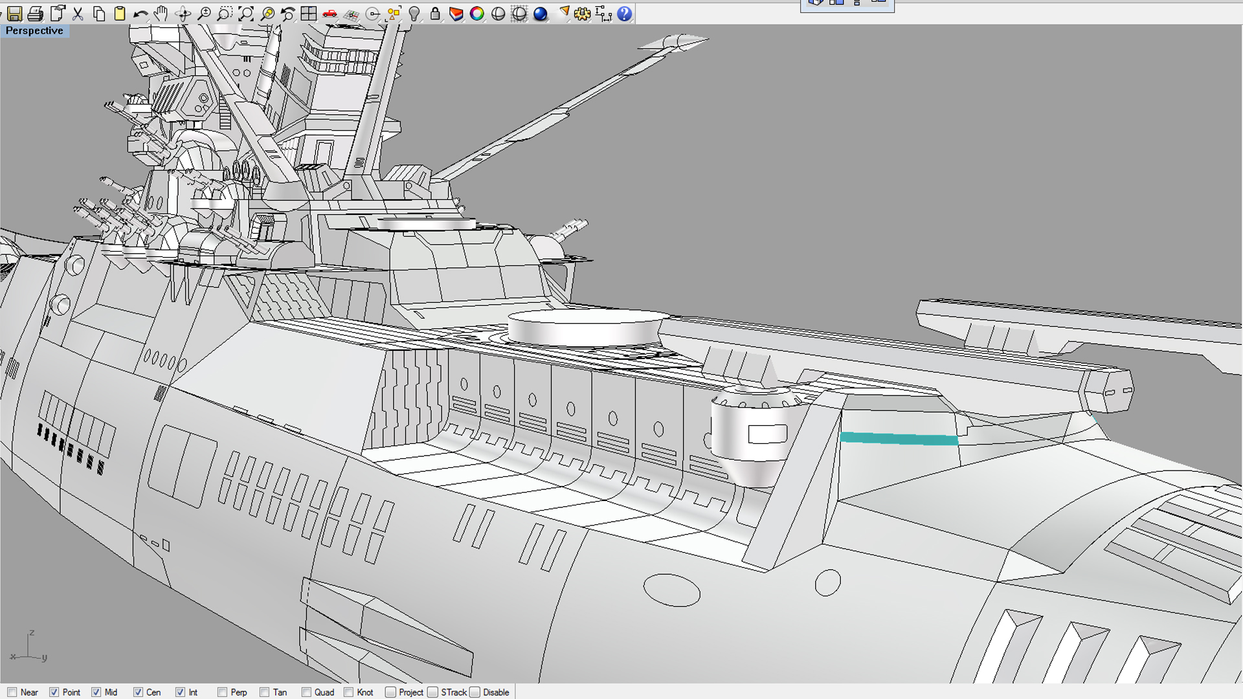Click the Zoom Extents icon
The height and width of the screenshot is (699, 1243).
(x=246, y=14)
